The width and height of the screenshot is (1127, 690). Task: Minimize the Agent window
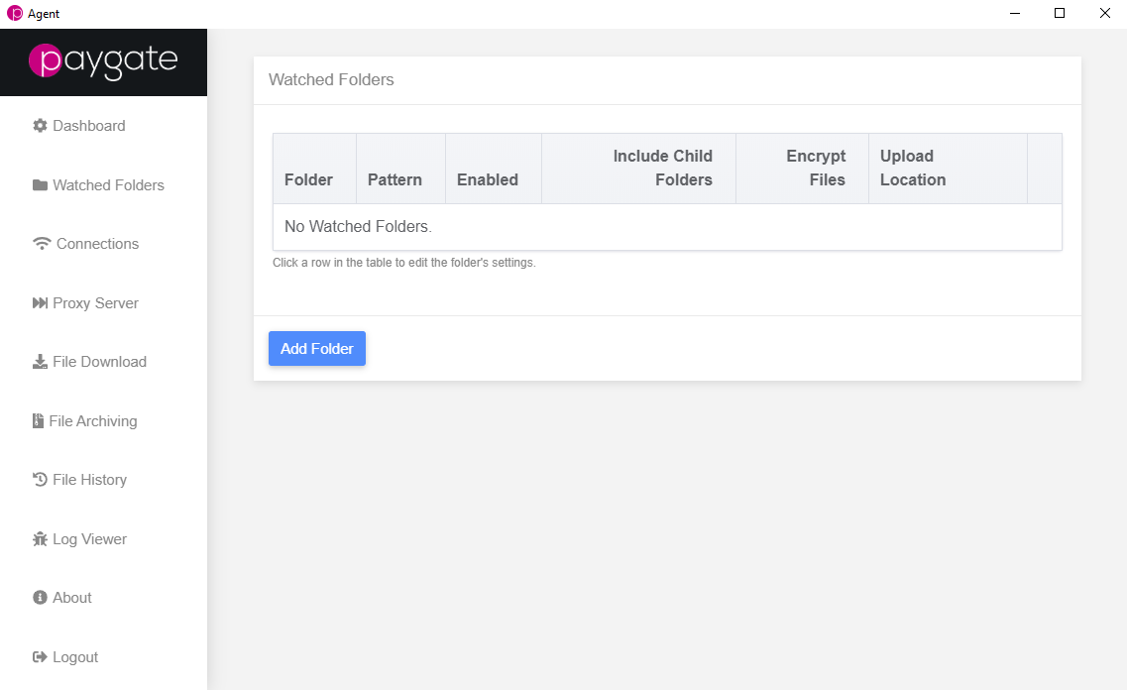[1015, 13]
